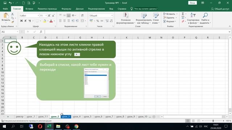The image size is (232, 130).
Task: Select sheet tab урок_10
Action: [x=142, y=117]
